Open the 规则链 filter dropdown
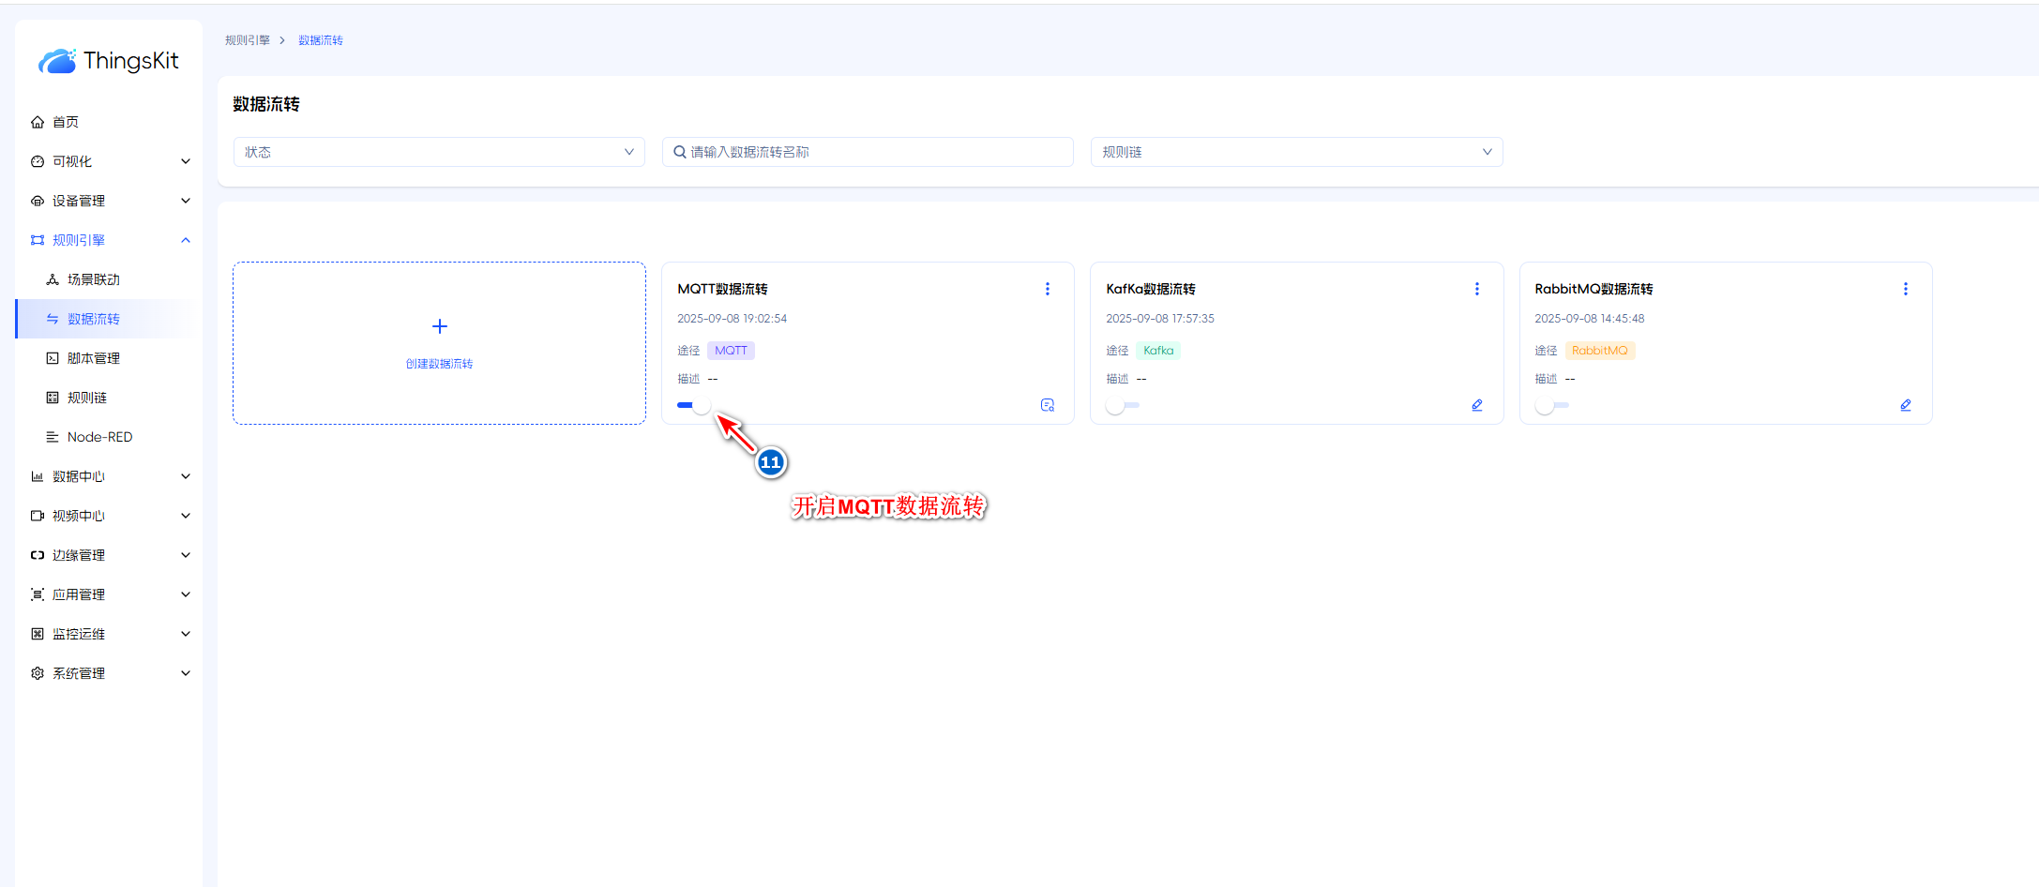The height and width of the screenshot is (887, 2039). pyautogui.click(x=1295, y=152)
